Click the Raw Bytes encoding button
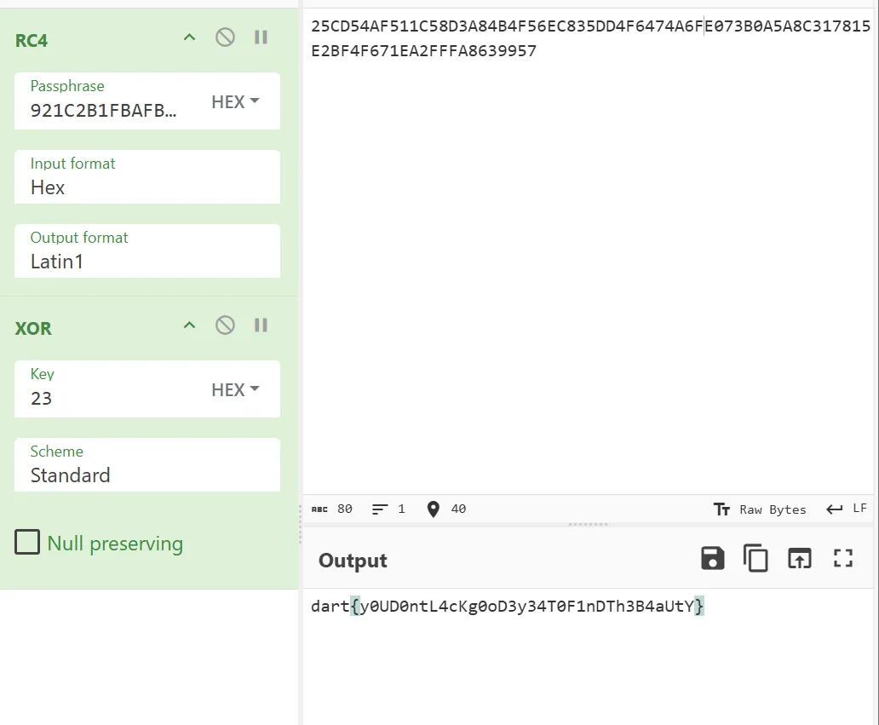 point(760,509)
